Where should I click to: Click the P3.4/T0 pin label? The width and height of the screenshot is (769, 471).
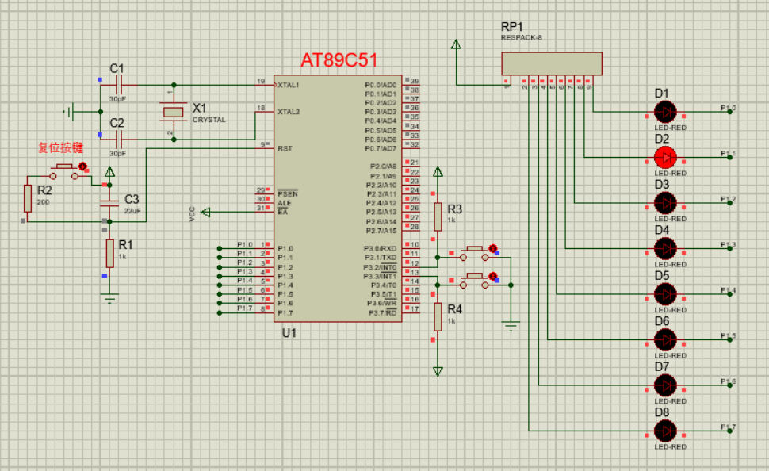tap(384, 285)
